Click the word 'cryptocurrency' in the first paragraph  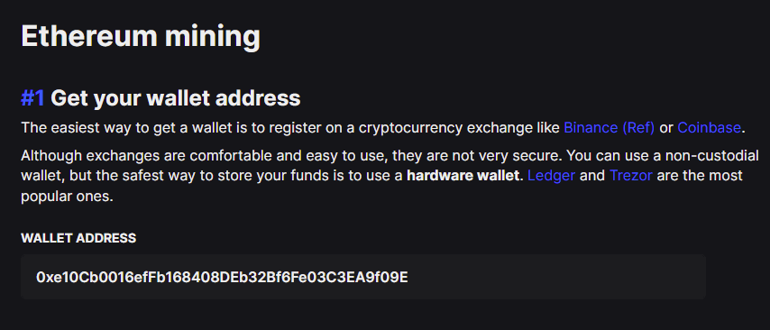point(410,128)
